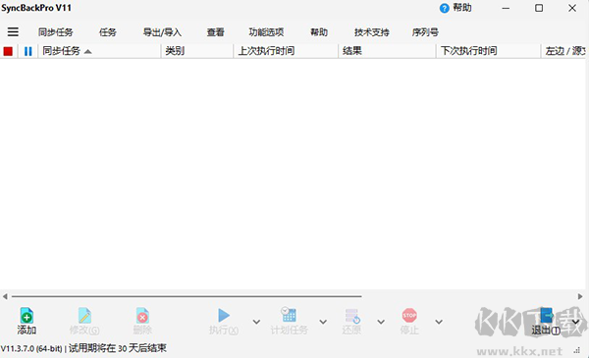
Task: Click the red stop-all square icon
Action: pyautogui.click(x=8, y=51)
